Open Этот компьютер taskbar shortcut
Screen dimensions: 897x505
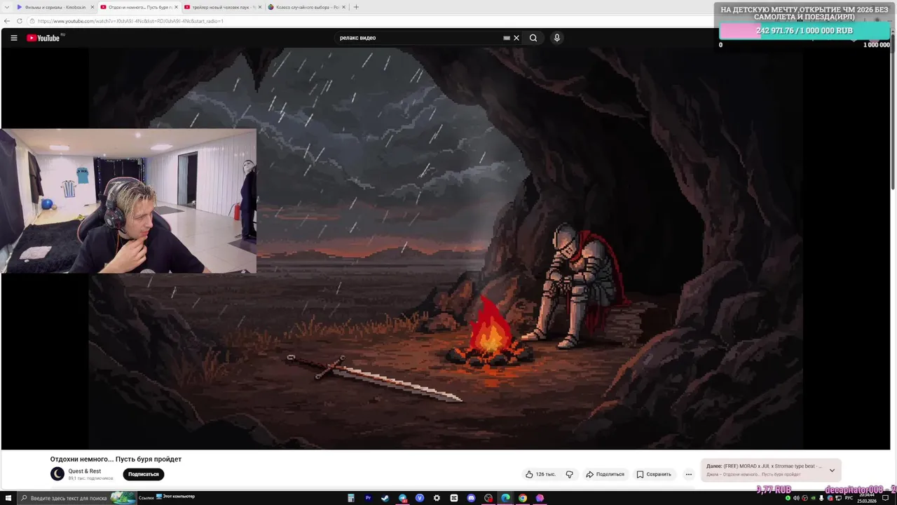coord(175,497)
